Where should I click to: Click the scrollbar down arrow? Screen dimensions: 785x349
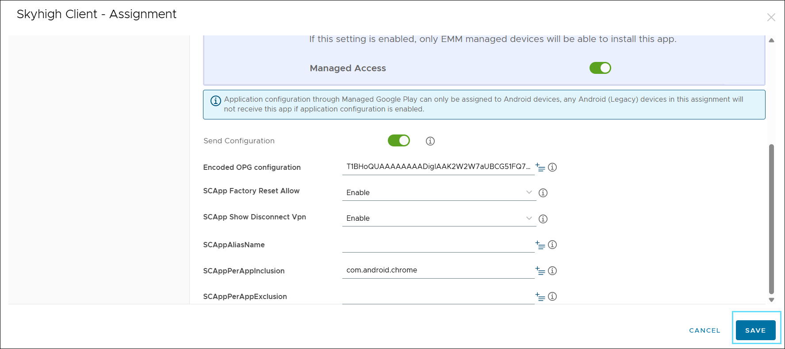coord(771,300)
